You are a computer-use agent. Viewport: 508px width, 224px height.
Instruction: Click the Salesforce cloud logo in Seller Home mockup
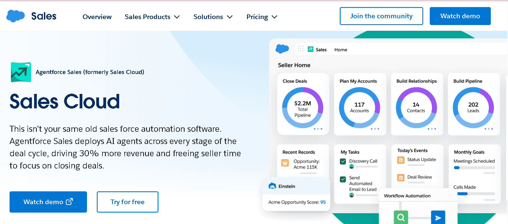click(282, 49)
